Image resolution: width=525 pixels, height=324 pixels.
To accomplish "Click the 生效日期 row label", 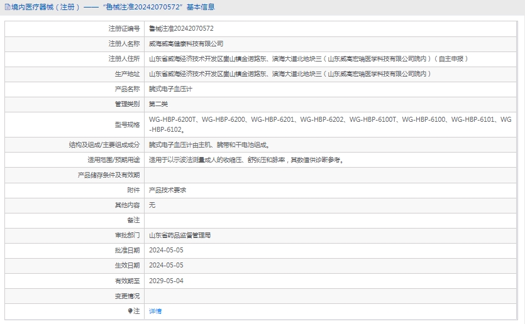I will pyautogui.click(x=127, y=266).
